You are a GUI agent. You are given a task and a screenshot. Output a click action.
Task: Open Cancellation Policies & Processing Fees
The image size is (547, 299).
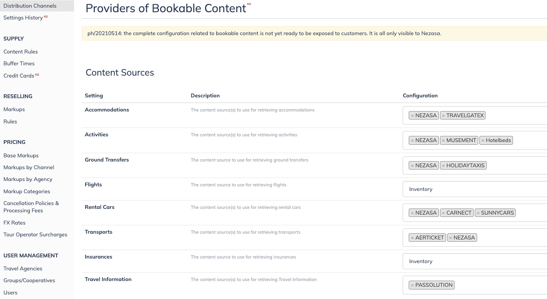[31, 207]
